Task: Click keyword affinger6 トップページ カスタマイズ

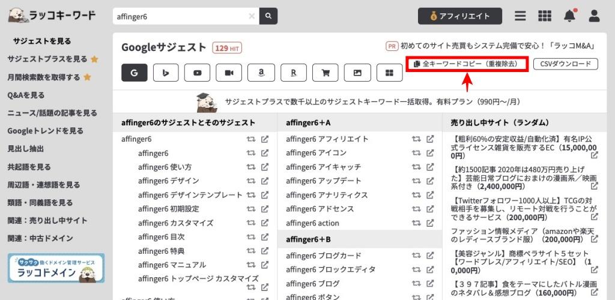Action: coord(198,279)
